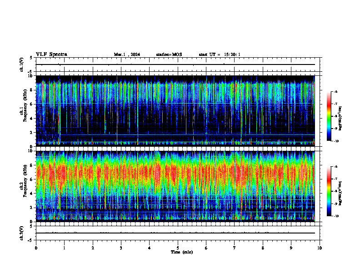Screen dimensions: 360x278
Task: Click the "-7" value on the upper color bar
Action: click(335, 104)
